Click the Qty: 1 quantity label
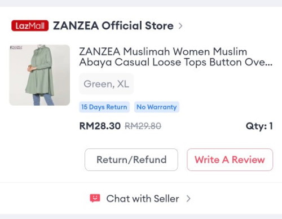 click(259, 126)
